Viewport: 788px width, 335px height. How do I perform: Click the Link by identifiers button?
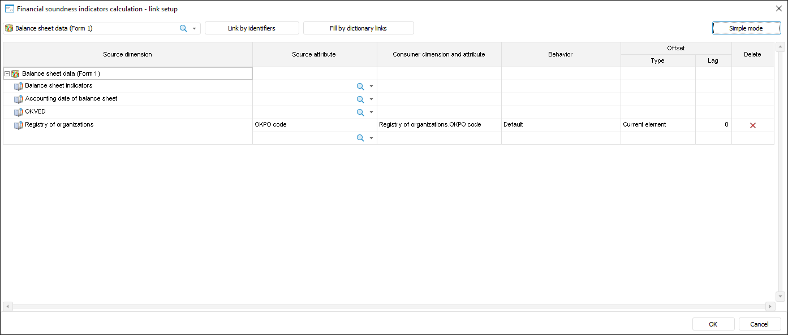(252, 28)
